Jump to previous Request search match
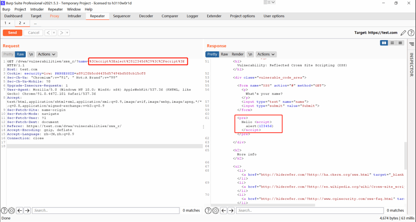 click(x=19, y=211)
